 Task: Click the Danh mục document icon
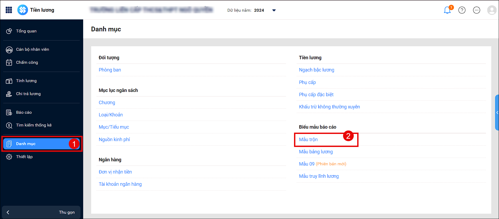(x=9, y=144)
